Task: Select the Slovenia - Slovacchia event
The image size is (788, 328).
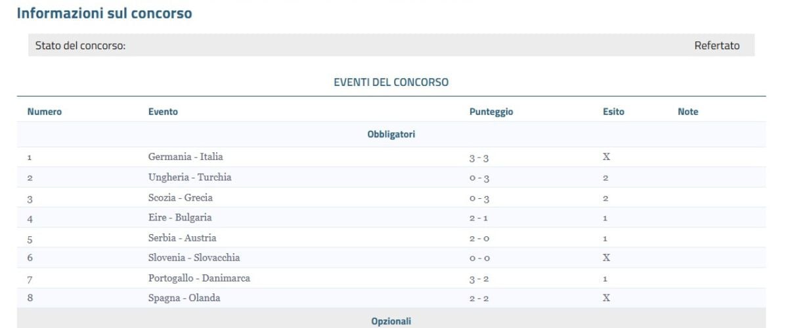Action: [x=194, y=258]
